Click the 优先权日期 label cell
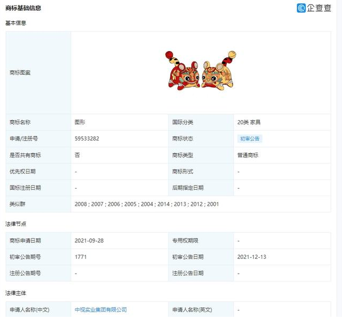342x320 pixels. [38, 172]
